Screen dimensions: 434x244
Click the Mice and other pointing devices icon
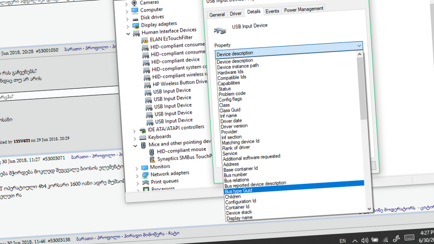click(x=143, y=145)
